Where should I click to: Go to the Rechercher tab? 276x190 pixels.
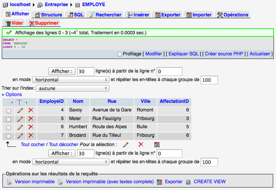tap(105, 15)
